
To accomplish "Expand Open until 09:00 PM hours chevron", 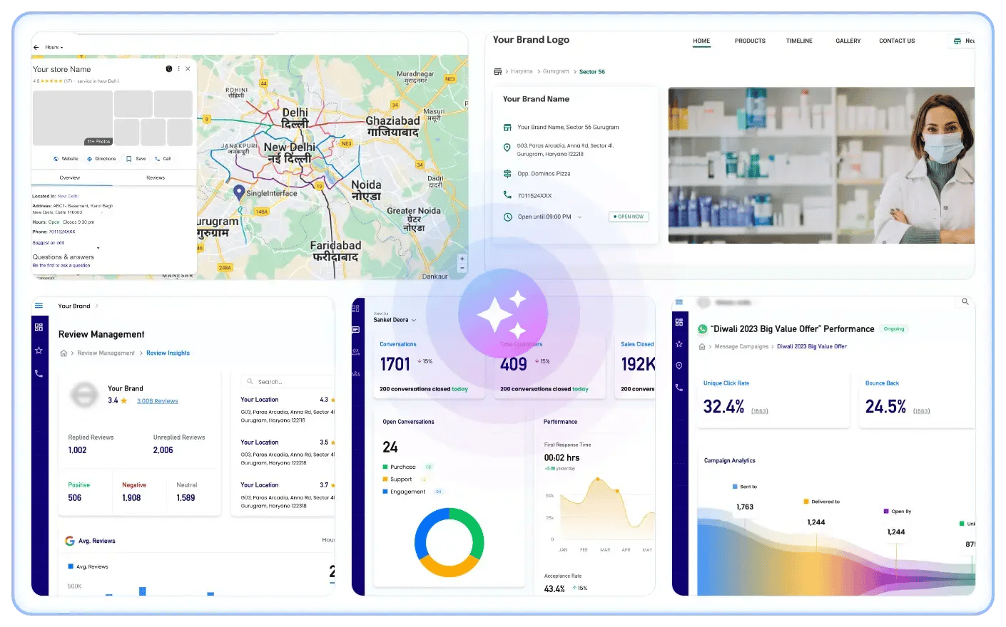I will click(x=579, y=217).
